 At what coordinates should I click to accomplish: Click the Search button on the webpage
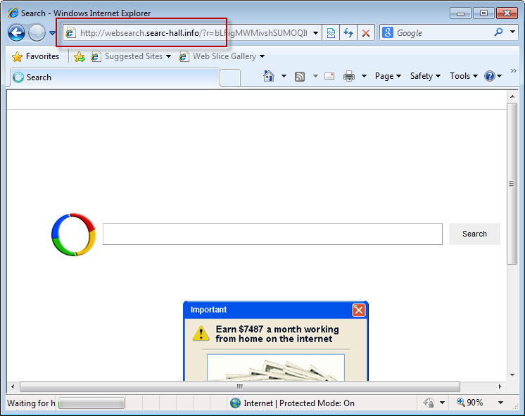point(474,234)
